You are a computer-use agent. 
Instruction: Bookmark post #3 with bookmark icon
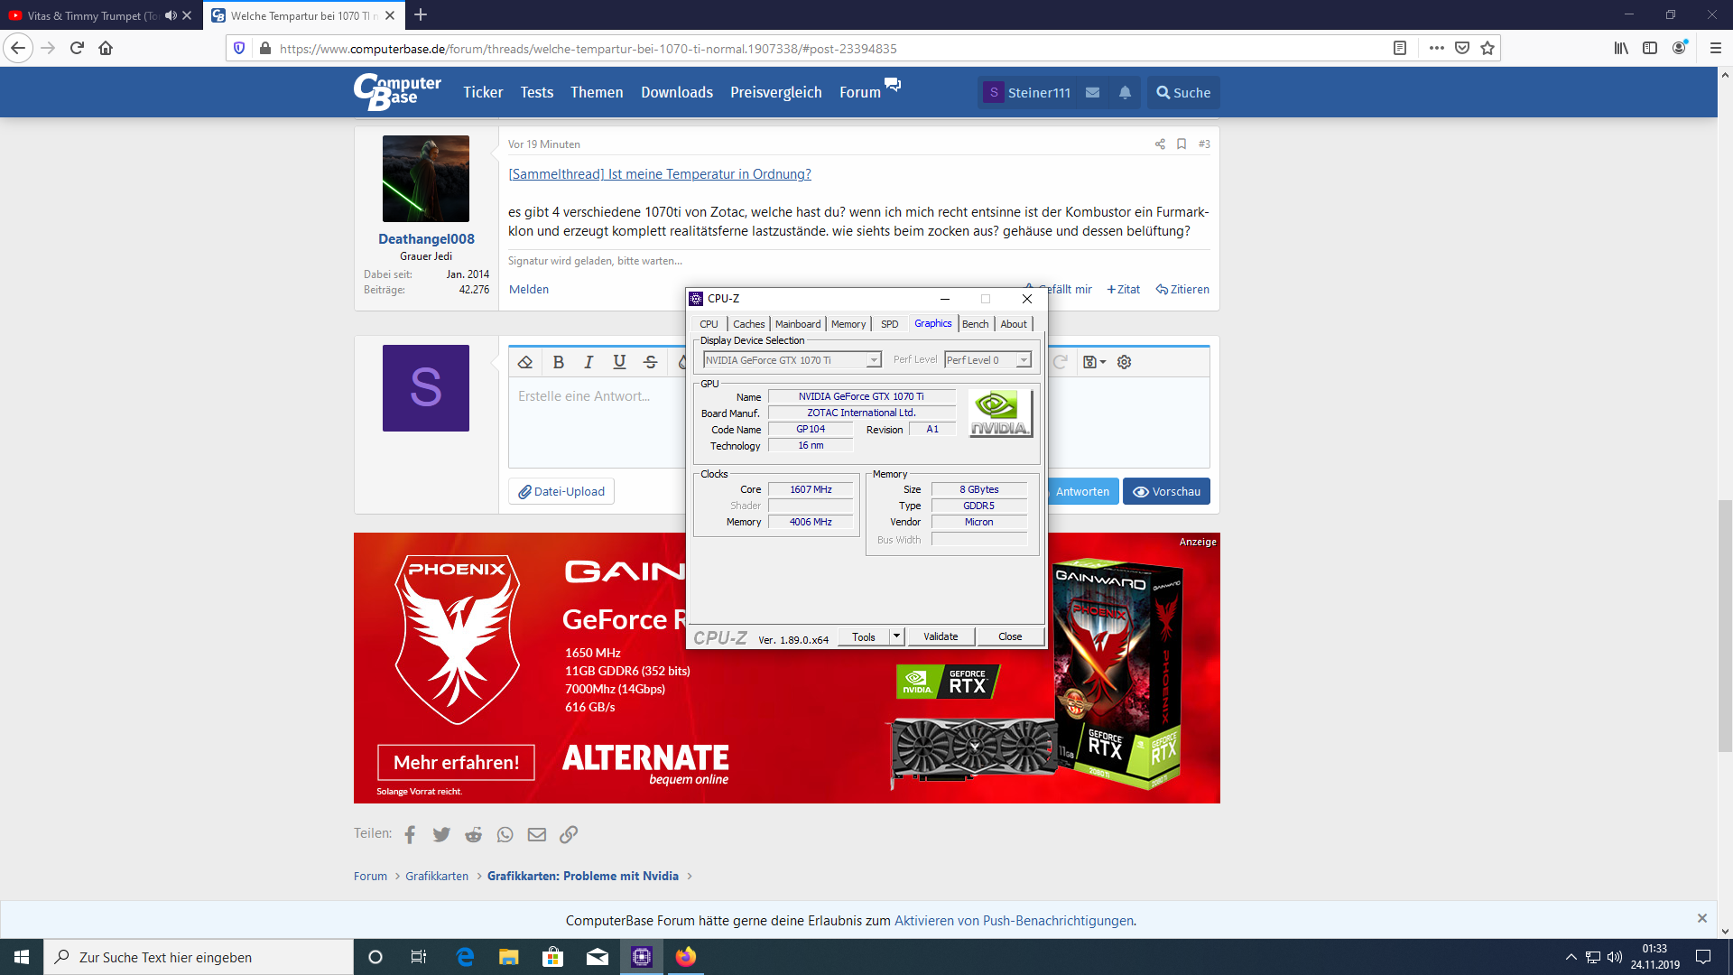tap(1181, 144)
